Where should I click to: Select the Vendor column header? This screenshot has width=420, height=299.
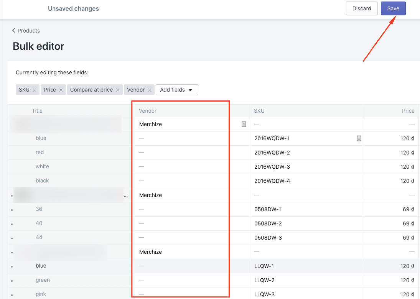click(x=148, y=111)
